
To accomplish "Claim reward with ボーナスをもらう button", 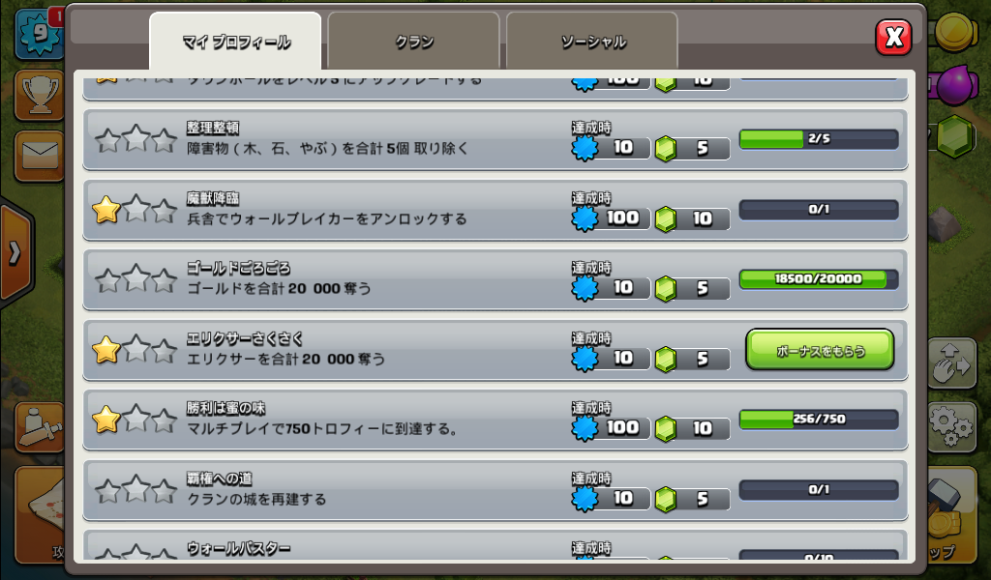I will click(820, 350).
